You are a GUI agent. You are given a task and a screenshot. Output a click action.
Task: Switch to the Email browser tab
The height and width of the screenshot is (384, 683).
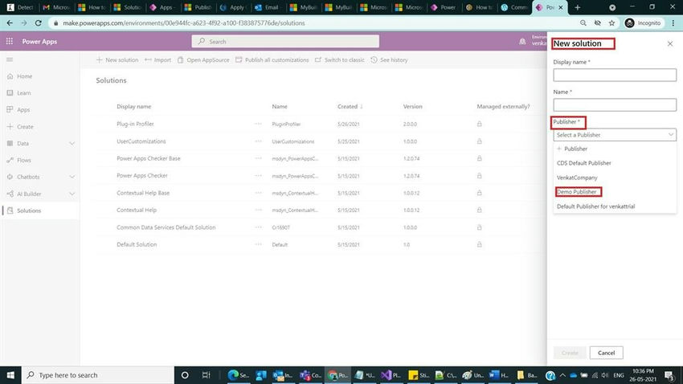(267, 7)
